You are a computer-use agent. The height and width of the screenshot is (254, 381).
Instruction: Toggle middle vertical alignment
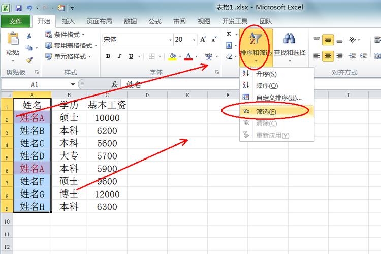pos(328,40)
